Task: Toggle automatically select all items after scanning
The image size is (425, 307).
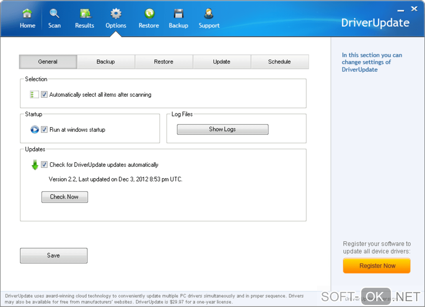Action: click(x=44, y=94)
